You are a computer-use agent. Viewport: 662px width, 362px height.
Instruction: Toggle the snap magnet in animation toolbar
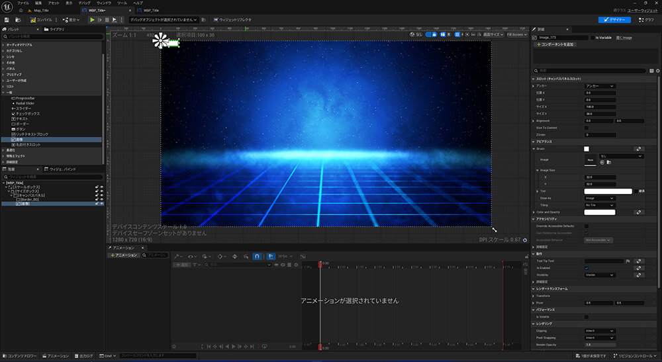tap(257, 255)
